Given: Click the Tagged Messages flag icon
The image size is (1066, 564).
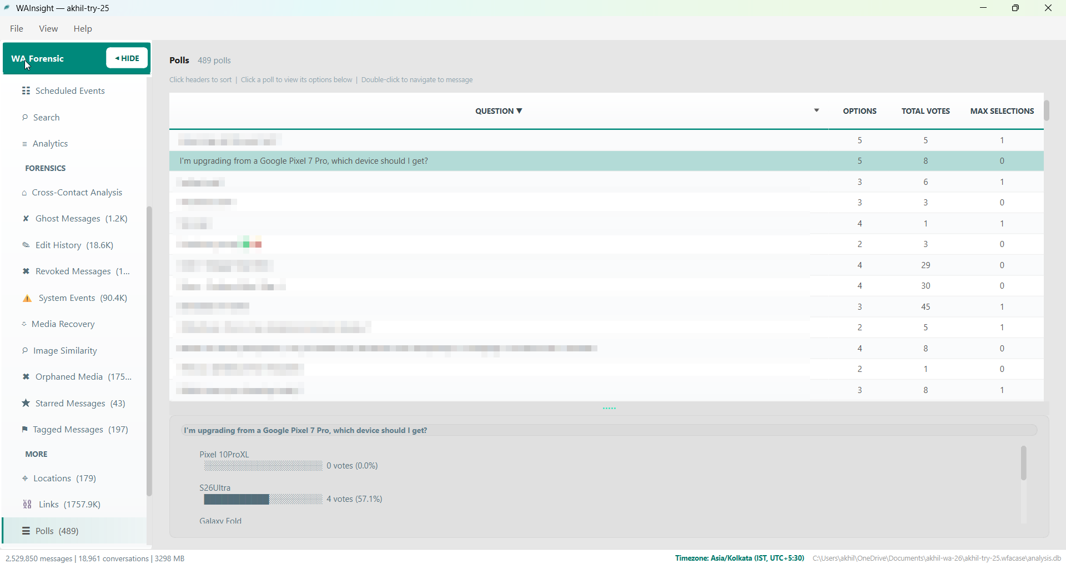Looking at the screenshot, I should pos(24,430).
